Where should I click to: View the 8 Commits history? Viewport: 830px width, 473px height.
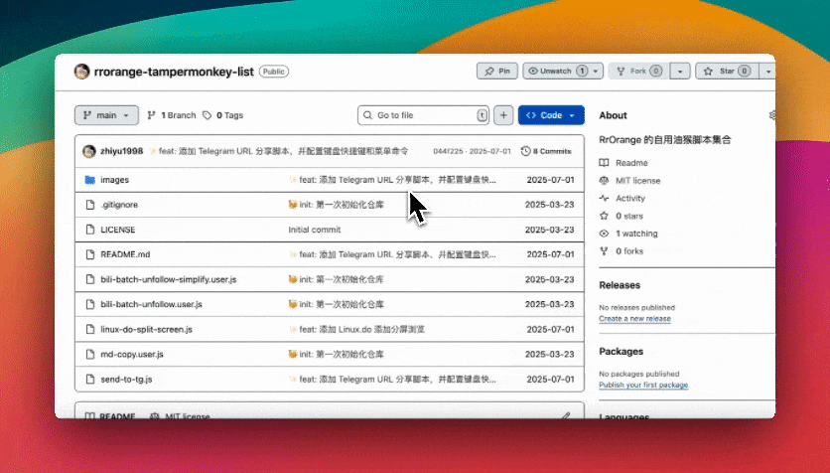click(x=546, y=151)
